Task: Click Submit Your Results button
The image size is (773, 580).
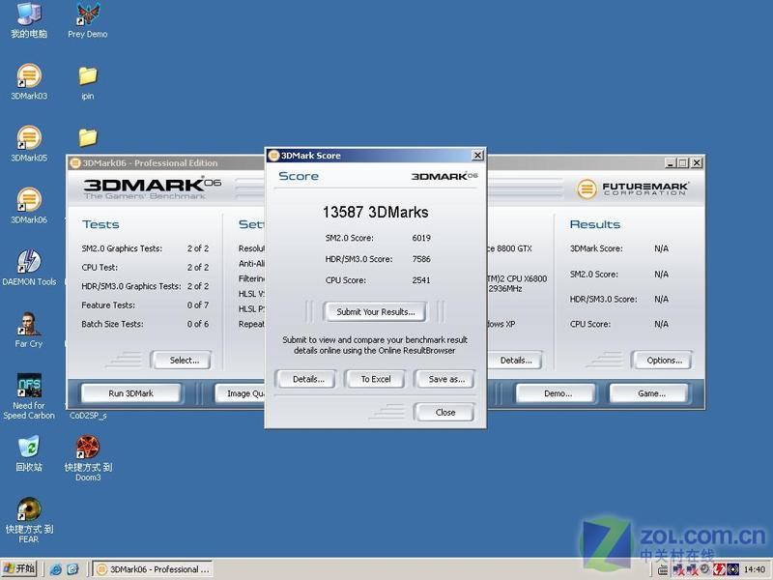Action: [x=375, y=312]
